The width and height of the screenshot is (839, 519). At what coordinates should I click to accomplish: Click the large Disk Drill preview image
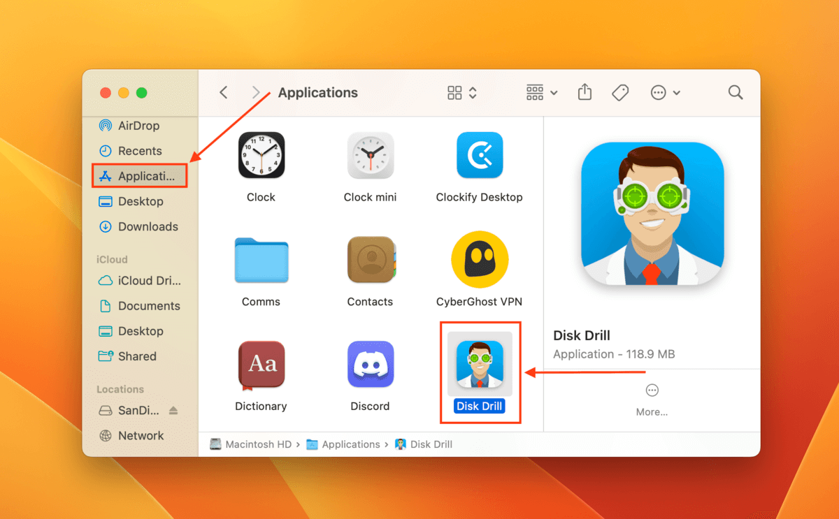pos(652,214)
